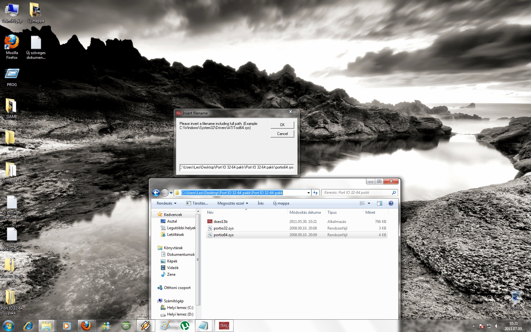Viewport: 531px width, 332px height.
Task: Select the dseo13b application file
Action: pos(220,222)
